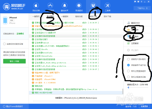The width and height of the screenshot is (152, 109).
Task: Switch to the 一键刷机 tab
Action: click(x=36, y=16)
